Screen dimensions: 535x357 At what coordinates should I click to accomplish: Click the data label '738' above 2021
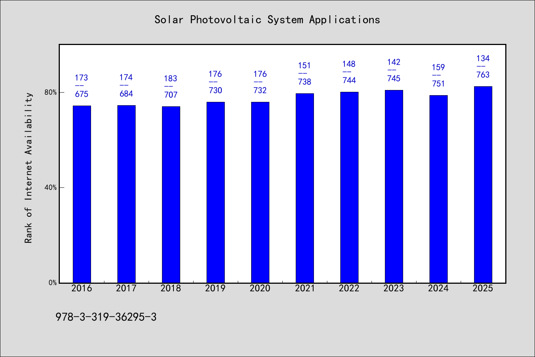(305, 82)
